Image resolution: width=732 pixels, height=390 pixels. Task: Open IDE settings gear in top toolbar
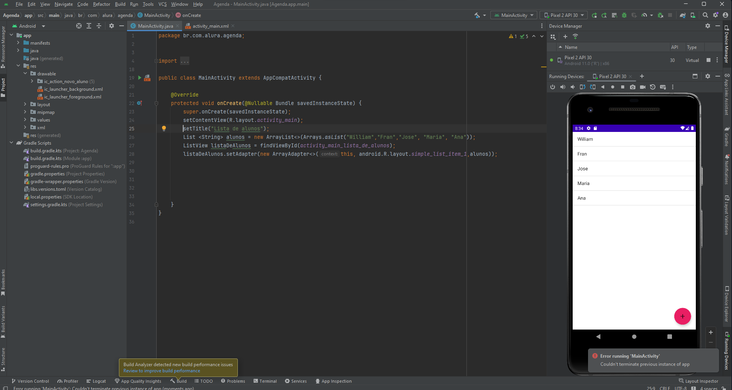[715, 15]
